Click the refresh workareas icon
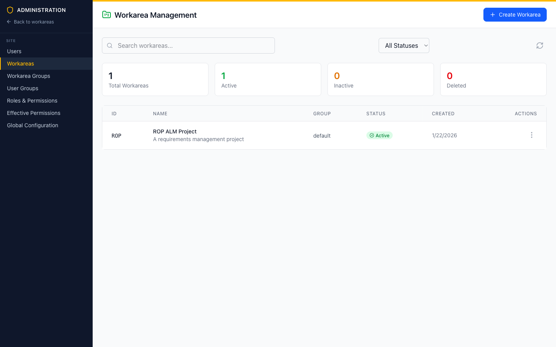This screenshot has width=556, height=347. coord(540,45)
